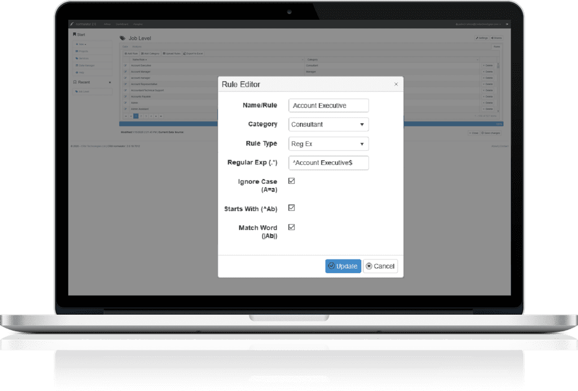
Task: Click the Export to Excel icon
Action: (194, 54)
